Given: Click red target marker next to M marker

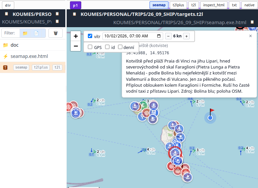Looking at the screenshot, I should pyautogui.click(x=147, y=113).
